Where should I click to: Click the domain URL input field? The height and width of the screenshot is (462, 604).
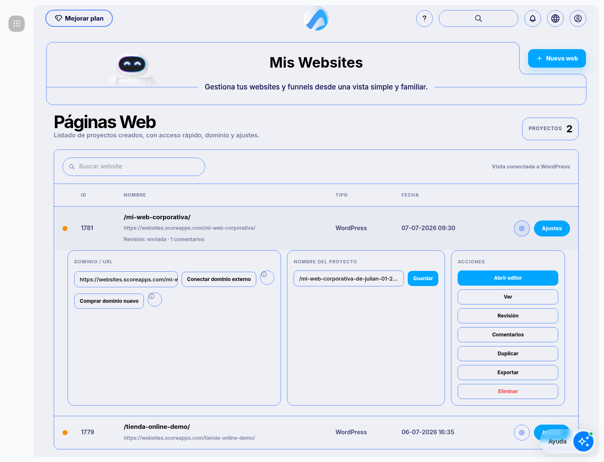[126, 279]
